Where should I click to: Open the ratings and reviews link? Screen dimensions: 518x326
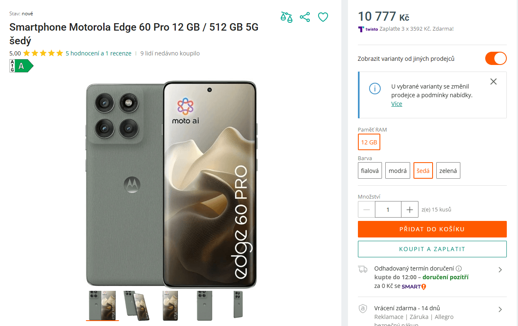[98, 53]
